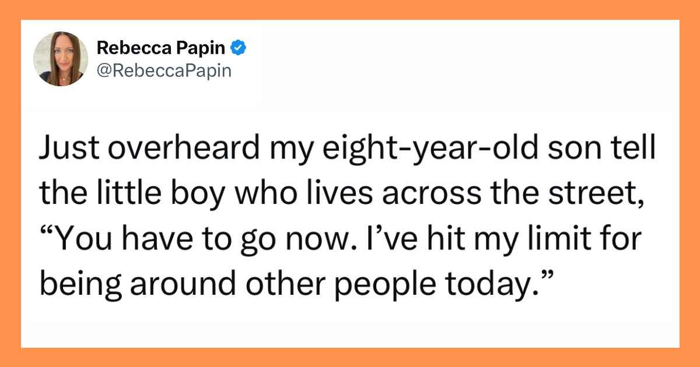Open Rebecca Papin's profile avatar photo
Viewport: 700px width, 367px height.
pyautogui.click(x=61, y=59)
